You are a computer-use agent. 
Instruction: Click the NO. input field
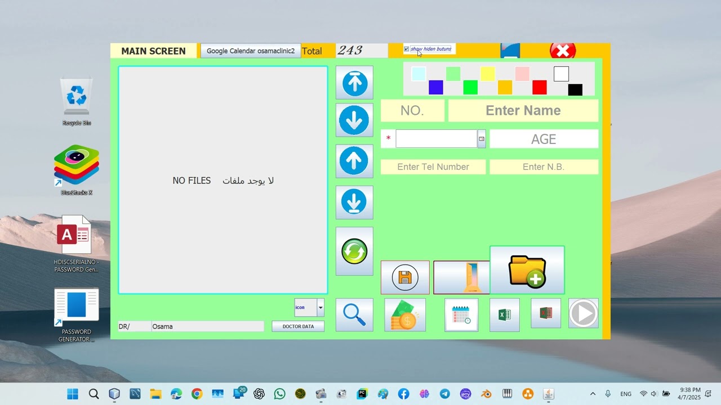coord(412,110)
